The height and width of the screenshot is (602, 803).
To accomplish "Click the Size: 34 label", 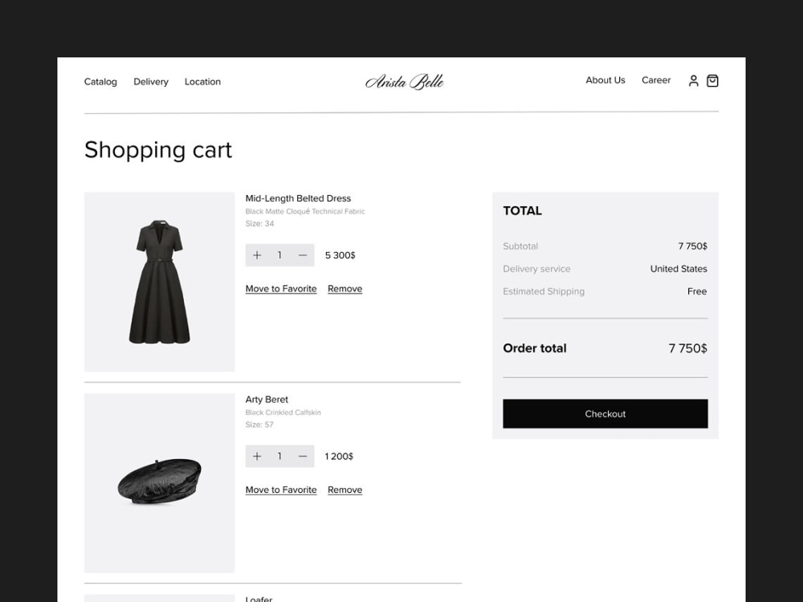I will pyautogui.click(x=259, y=224).
